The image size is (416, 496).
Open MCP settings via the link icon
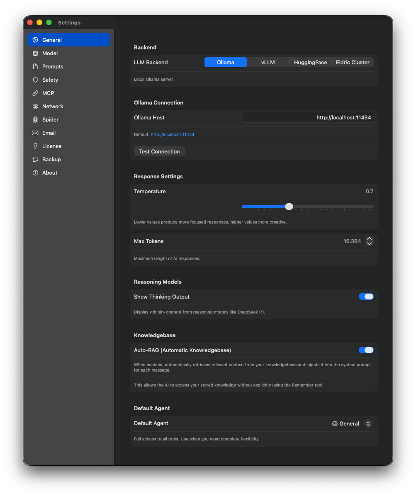[35, 93]
